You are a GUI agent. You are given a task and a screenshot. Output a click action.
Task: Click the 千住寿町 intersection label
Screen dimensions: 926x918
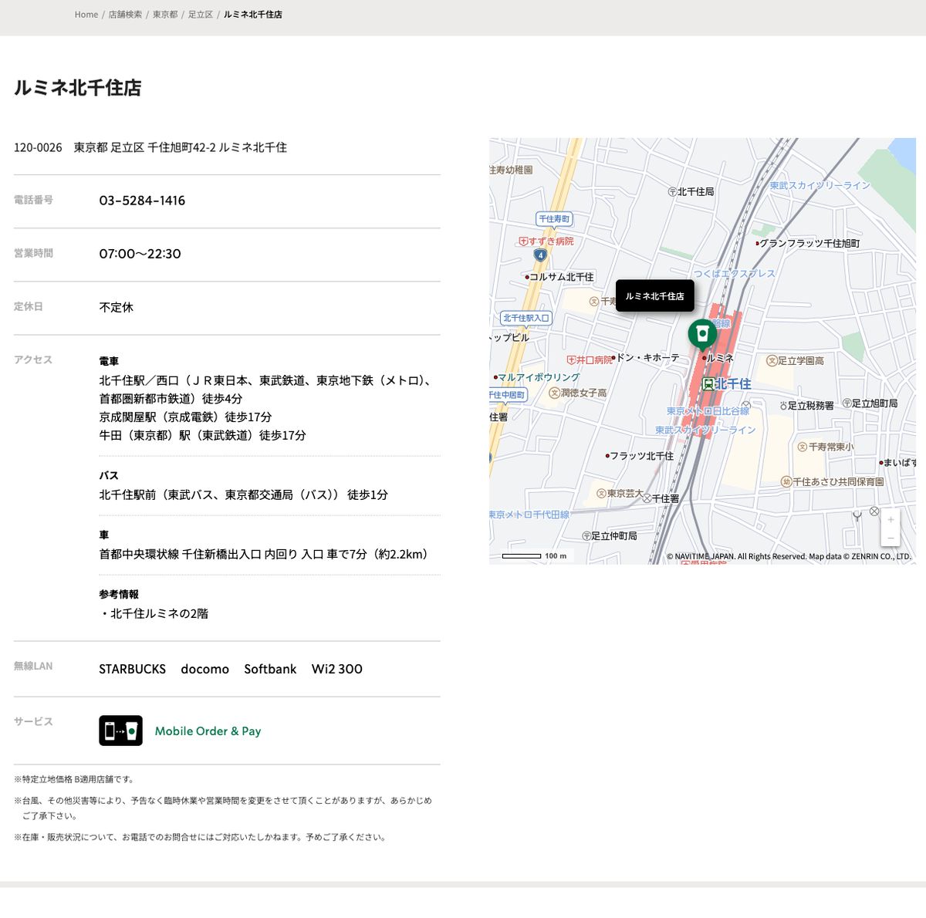[554, 219]
